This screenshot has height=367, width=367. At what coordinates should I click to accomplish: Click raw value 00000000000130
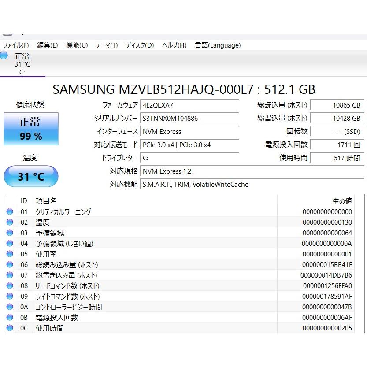(x=327, y=222)
